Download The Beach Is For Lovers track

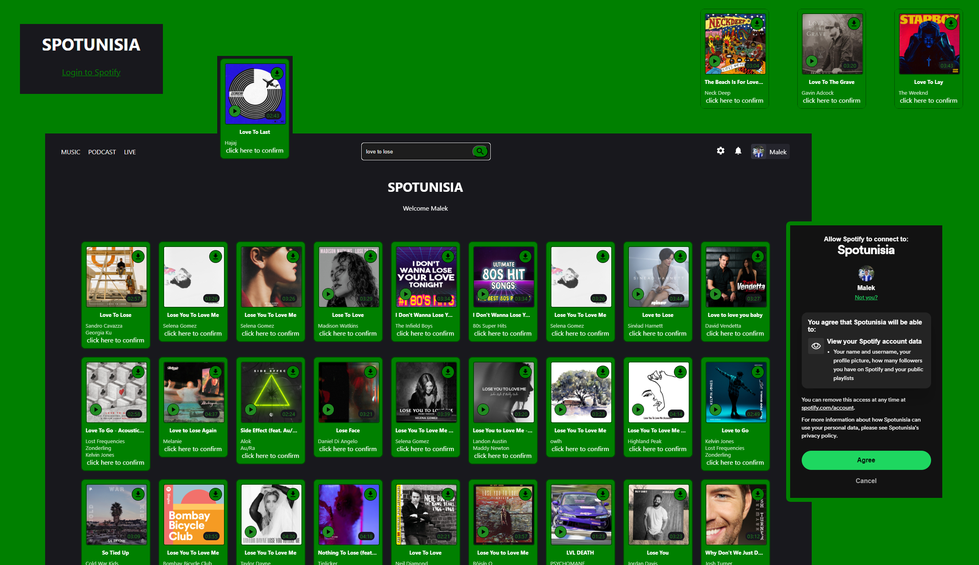tap(757, 24)
